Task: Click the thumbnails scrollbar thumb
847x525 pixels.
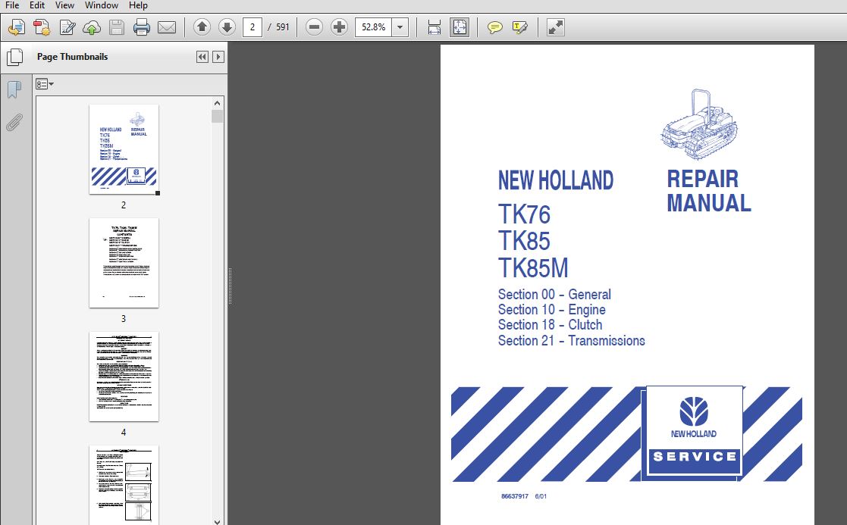Action: coord(217,117)
